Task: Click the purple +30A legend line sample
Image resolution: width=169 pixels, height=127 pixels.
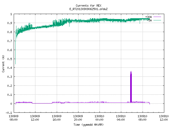Action: coord(157,17)
